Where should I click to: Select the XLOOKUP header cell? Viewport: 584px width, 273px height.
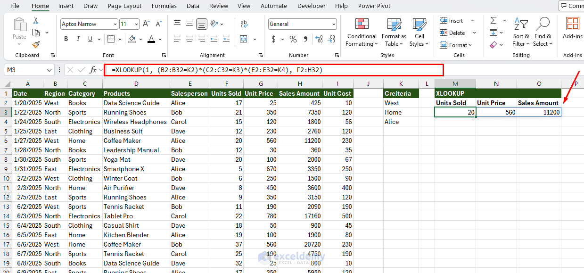(455, 93)
